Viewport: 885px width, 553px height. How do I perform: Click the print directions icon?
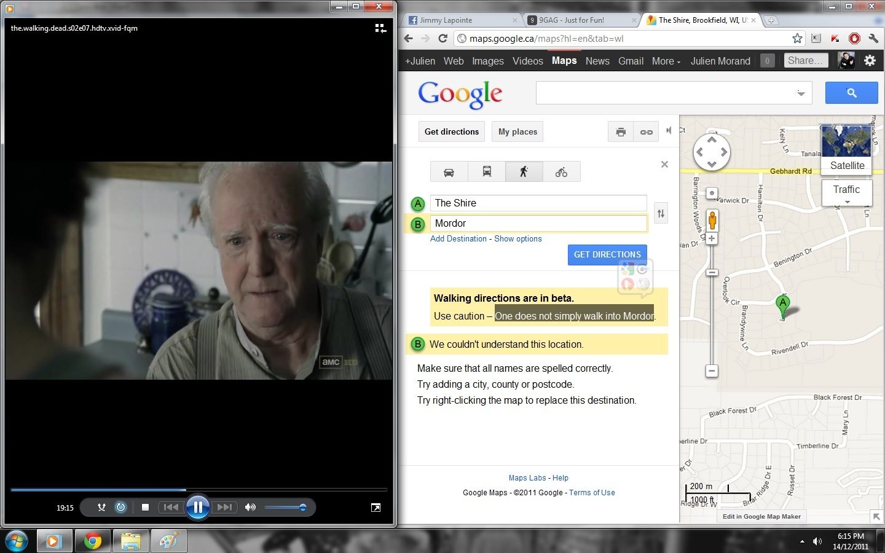(x=621, y=131)
